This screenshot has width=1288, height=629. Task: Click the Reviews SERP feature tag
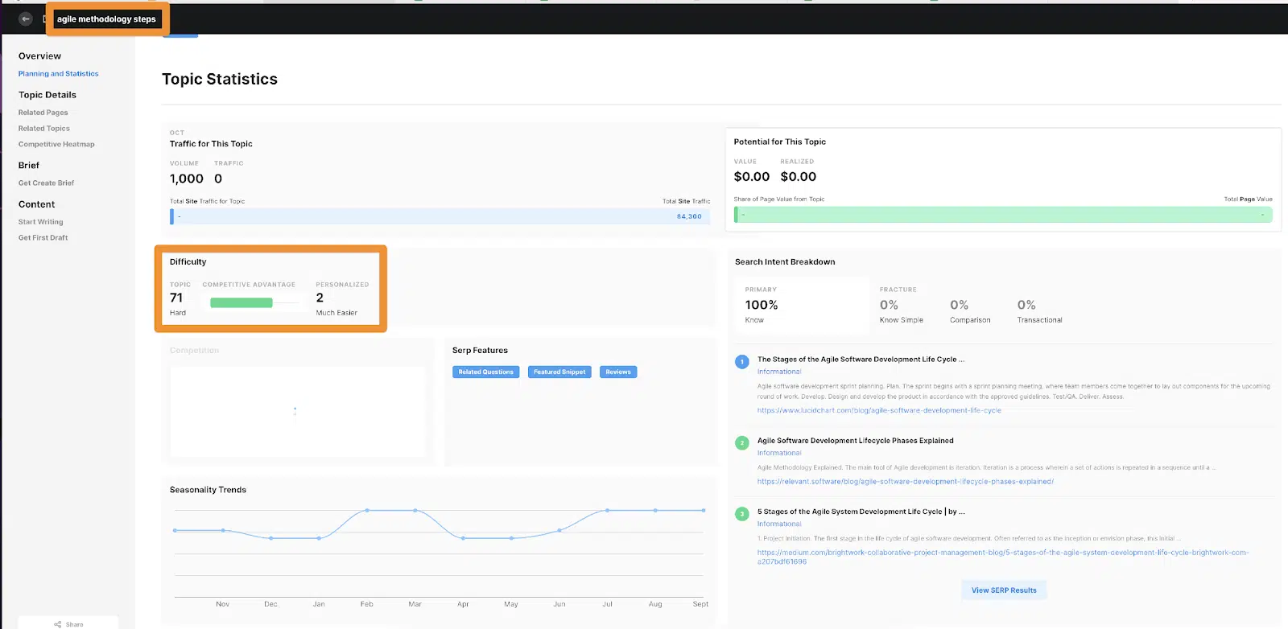point(618,372)
